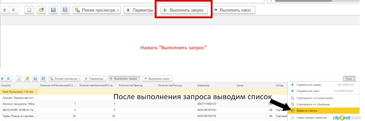Click the gear settings icon in the upper toolbar
Image resolution: width=365 pixels, height=121 pixels.
pos(65,10)
